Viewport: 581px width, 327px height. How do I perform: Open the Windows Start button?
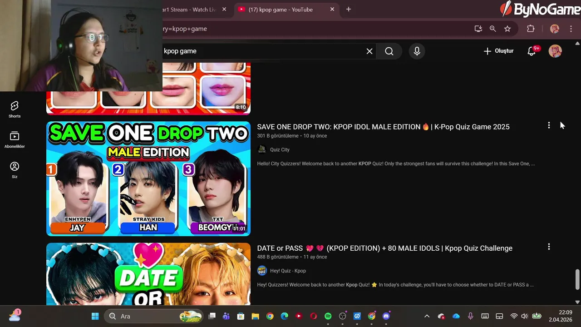point(95,316)
